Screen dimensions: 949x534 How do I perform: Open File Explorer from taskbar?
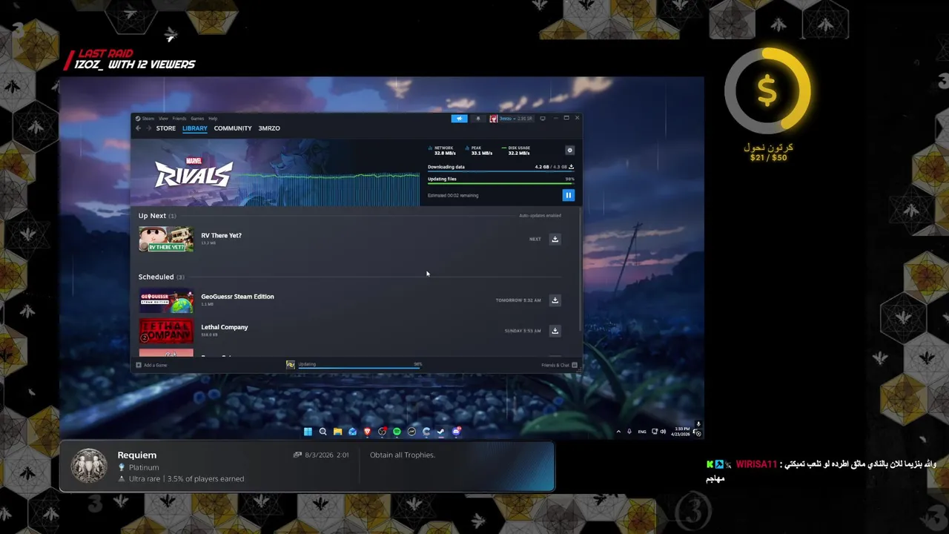tap(337, 432)
